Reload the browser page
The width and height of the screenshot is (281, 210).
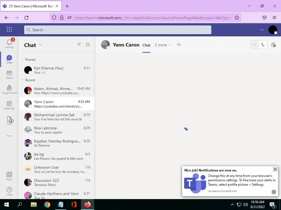tap(26, 18)
